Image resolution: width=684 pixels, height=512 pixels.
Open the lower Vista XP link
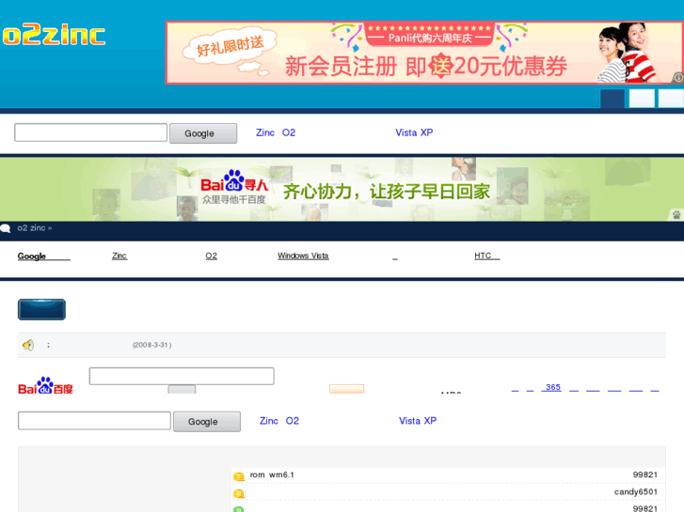pyautogui.click(x=418, y=421)
